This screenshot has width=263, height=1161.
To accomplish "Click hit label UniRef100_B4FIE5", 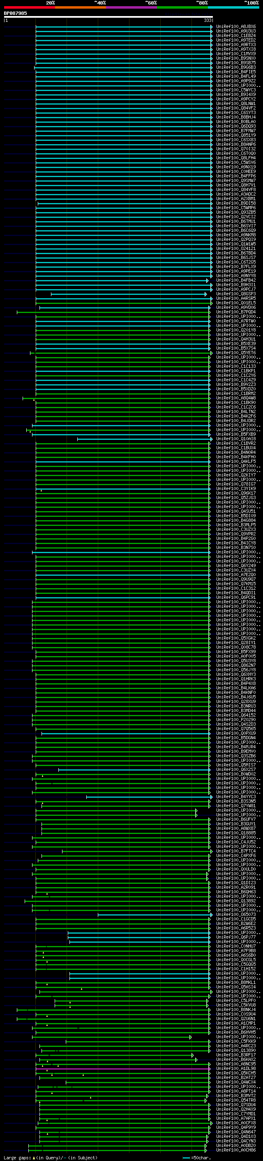I will [x=236, y=72].
